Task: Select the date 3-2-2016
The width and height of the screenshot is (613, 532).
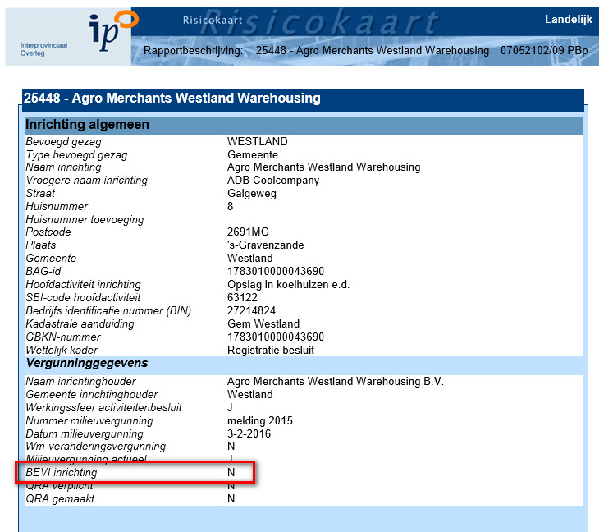Action: click(x=249, y=433)
